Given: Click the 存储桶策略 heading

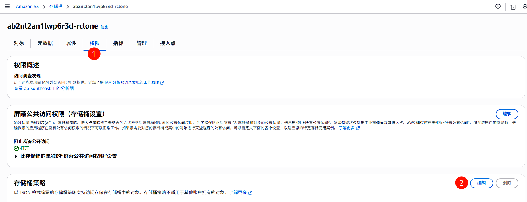Looking at the screenshot, I should tap(30, 183).
